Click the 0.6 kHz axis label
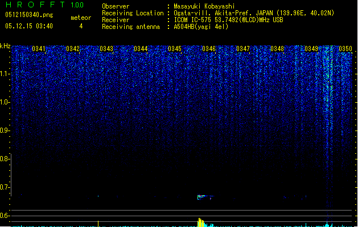 coord(5,216)
